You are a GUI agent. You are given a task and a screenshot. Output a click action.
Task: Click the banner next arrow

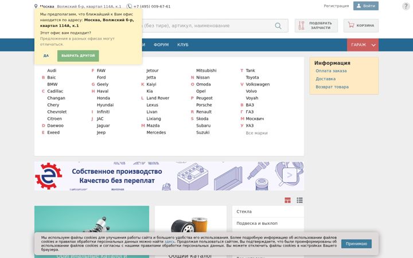(290, 175)
